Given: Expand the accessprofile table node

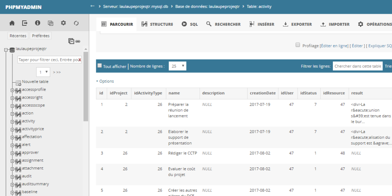Looking at the screenshot, I should 12,90.
